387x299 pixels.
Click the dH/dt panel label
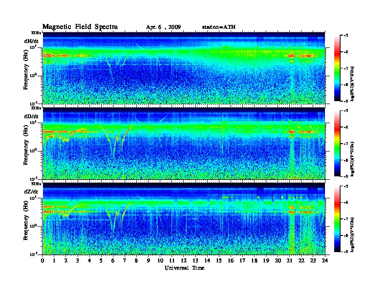[x=31, y=41]
